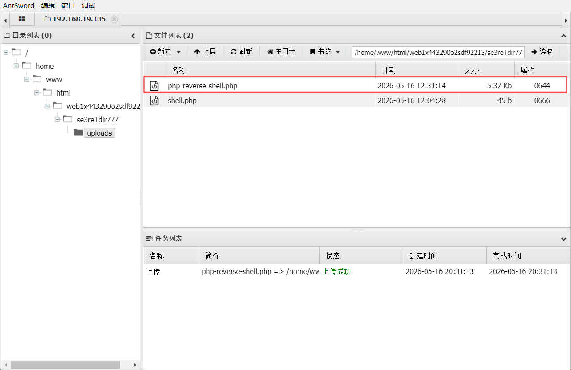The image size is (571, 370).
Task: Select the html folder in tree
Action: (63, 93)
